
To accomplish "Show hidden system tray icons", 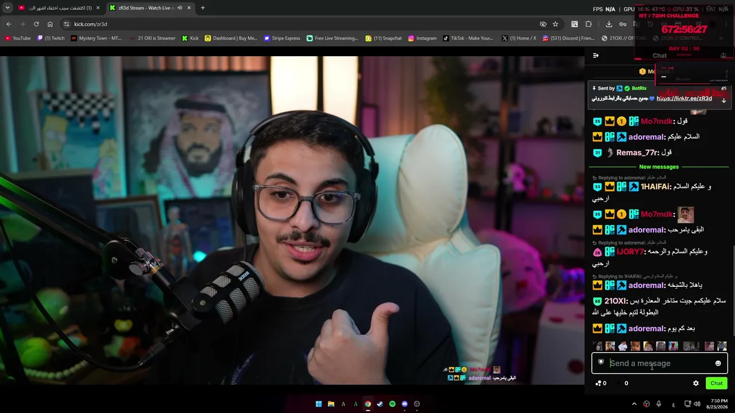I will (634, 404).
